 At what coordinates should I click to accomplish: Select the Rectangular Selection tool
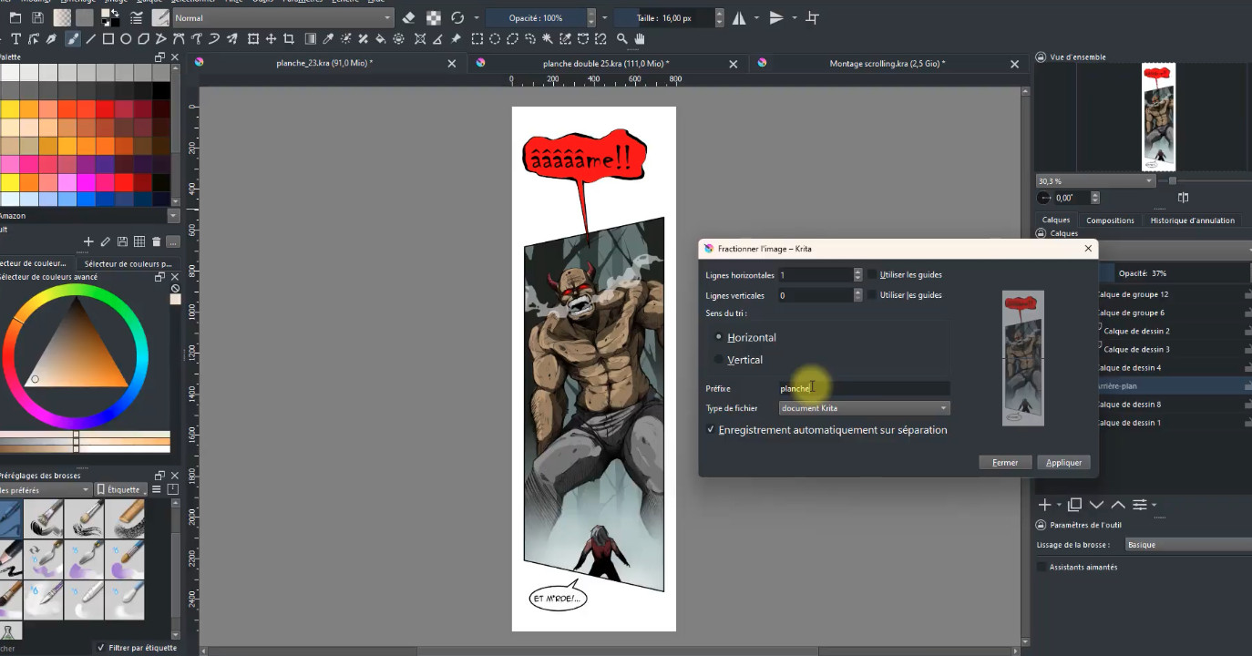(477, 39)
